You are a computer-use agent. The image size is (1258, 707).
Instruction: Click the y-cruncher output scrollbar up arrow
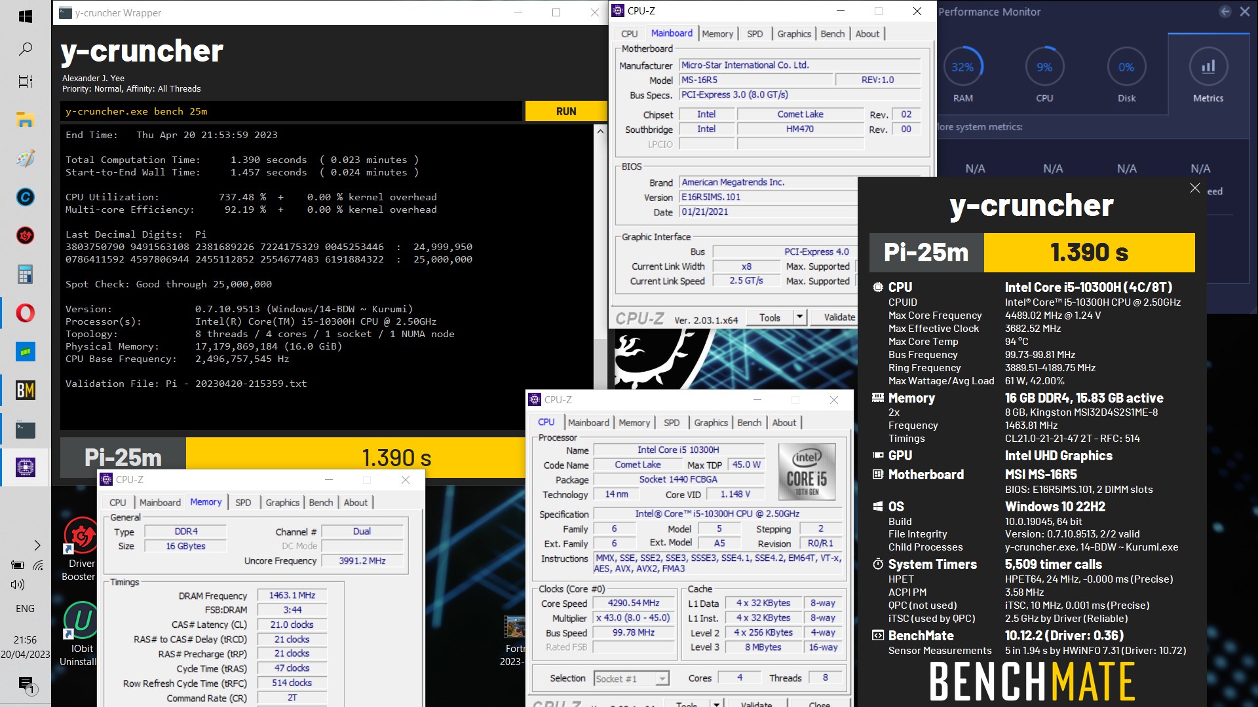coord(600,131)
